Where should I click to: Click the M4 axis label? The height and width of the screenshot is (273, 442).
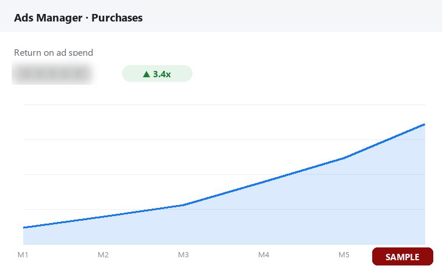263,255
